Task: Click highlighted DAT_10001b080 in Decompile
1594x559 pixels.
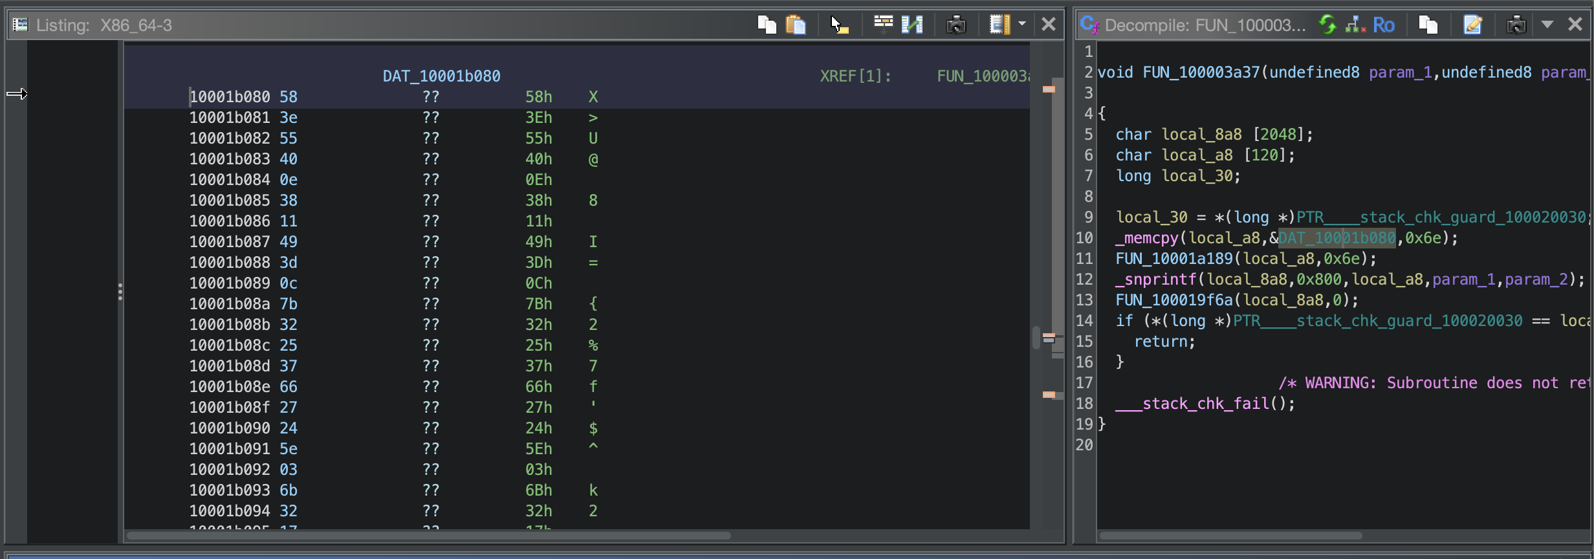Action: pyautogui.click(x=1337, y=238)
